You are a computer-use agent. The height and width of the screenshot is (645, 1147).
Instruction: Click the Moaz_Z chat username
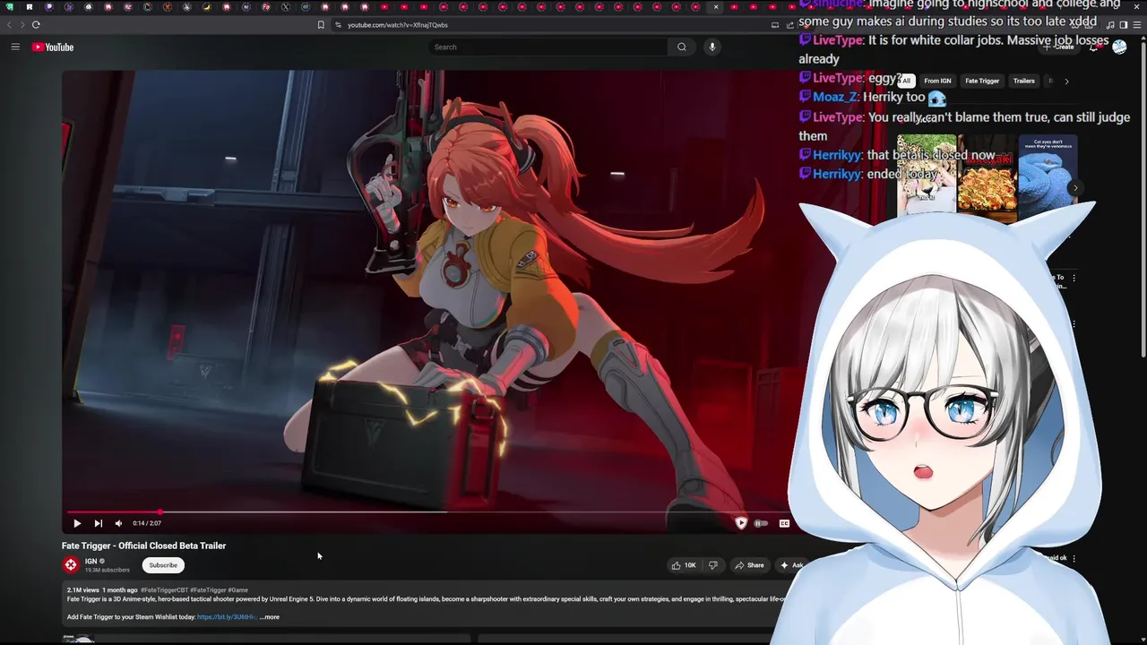pos(835,97)
